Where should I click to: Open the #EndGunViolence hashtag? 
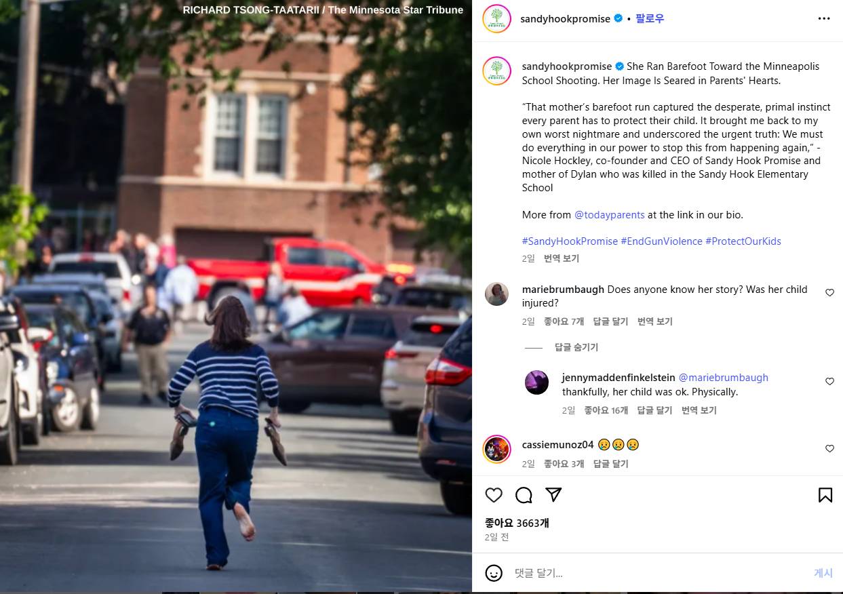click(x=661, y=241)
